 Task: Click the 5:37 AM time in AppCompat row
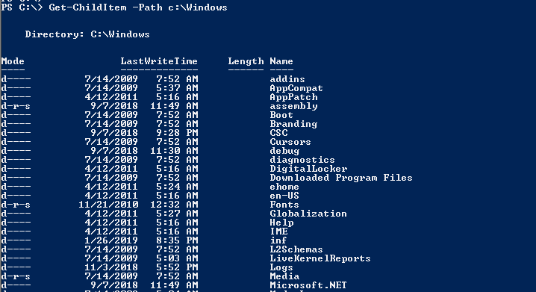(x=177, y=88)
